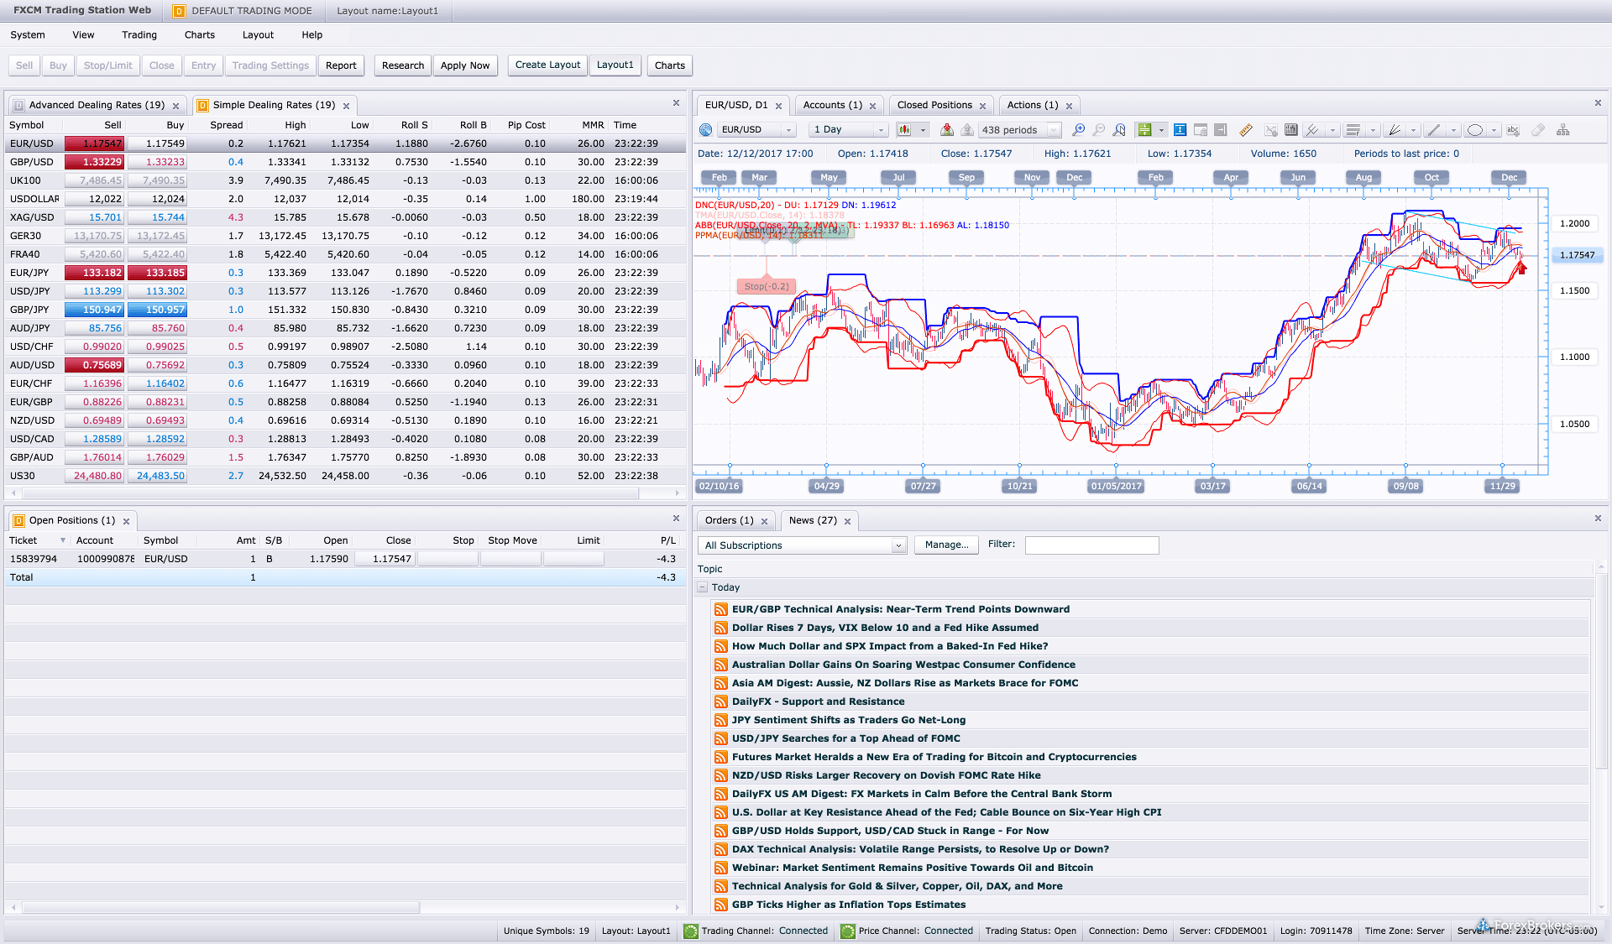The width and height of the screenshot is (1612, 944).
Task: Open news 'GBP Ticks Higher as Inflation Tops Estimates'
Action: 849,905
